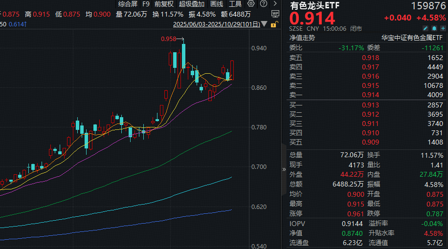The image size is (448, 249).
Task: Open the 工具 tools menu
Action: tap(235, 4)
